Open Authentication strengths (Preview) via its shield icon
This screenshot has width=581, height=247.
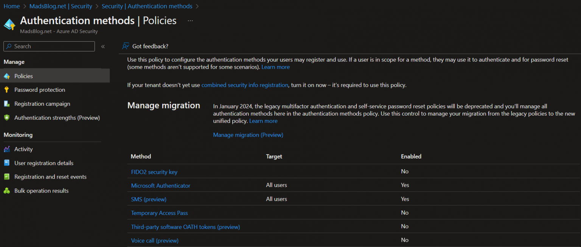(x=7, y=117)
